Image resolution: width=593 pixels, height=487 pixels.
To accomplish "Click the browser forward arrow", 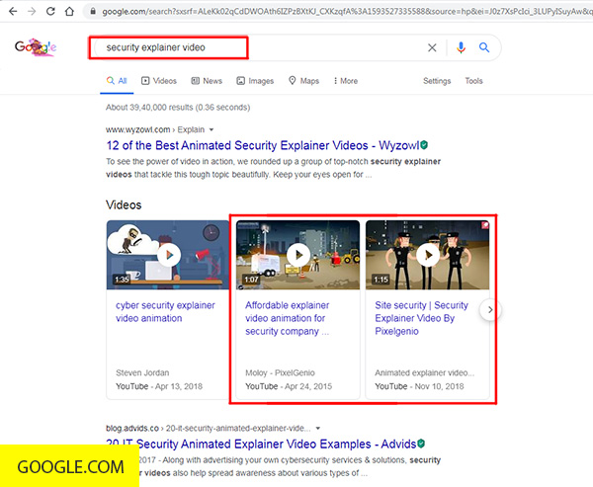I will pos(32,11).
